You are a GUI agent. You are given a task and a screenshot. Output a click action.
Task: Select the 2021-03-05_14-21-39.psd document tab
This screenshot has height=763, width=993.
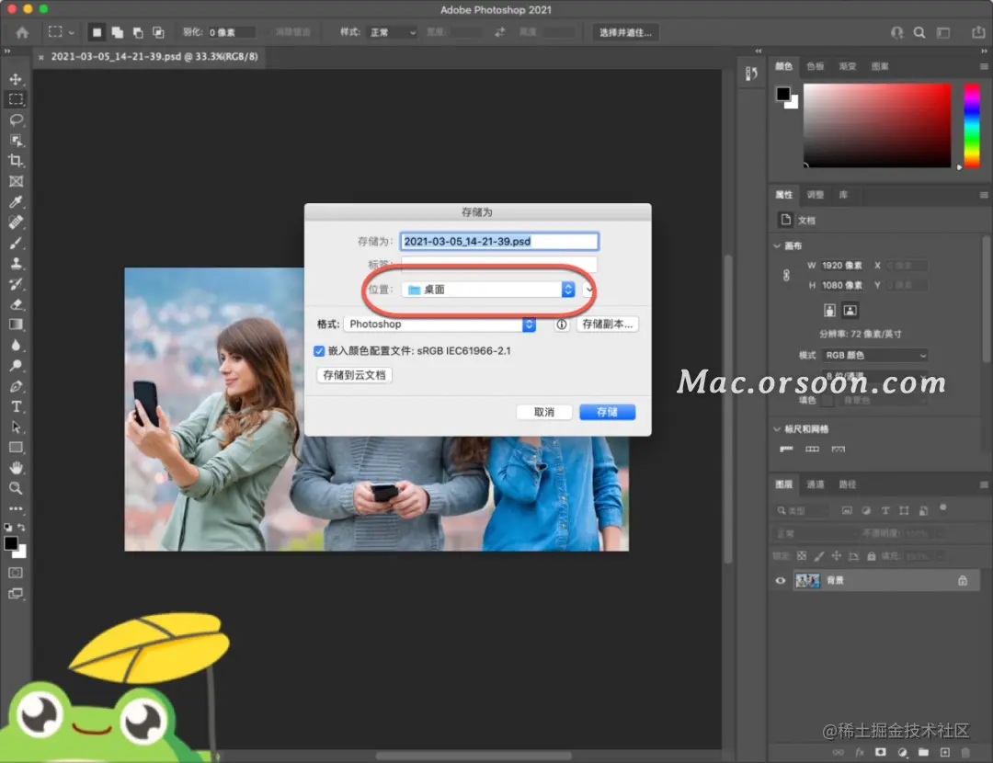(154, 56)
